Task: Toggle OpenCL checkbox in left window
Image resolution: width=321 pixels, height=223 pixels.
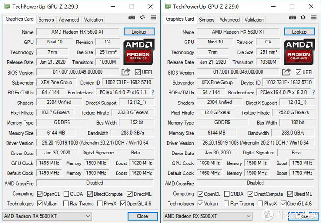Action: coord(40,194)
